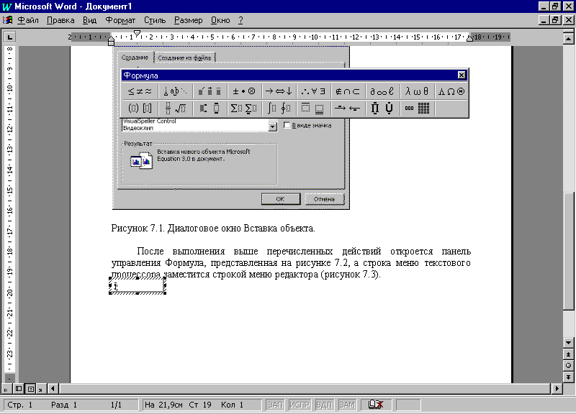
Task: Toggle ВДЛ extend selection indicator
Action: 324,405
